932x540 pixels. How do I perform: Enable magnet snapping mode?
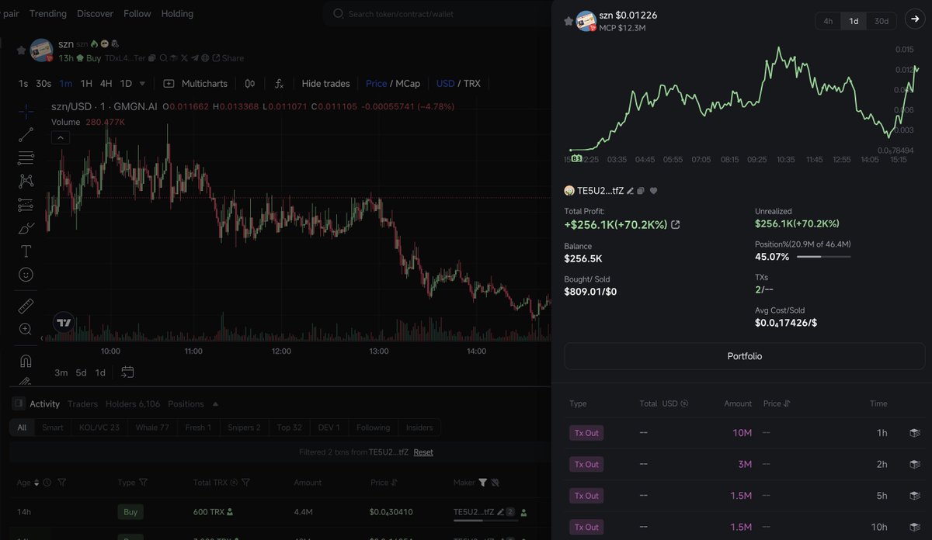tap(26, 362)
